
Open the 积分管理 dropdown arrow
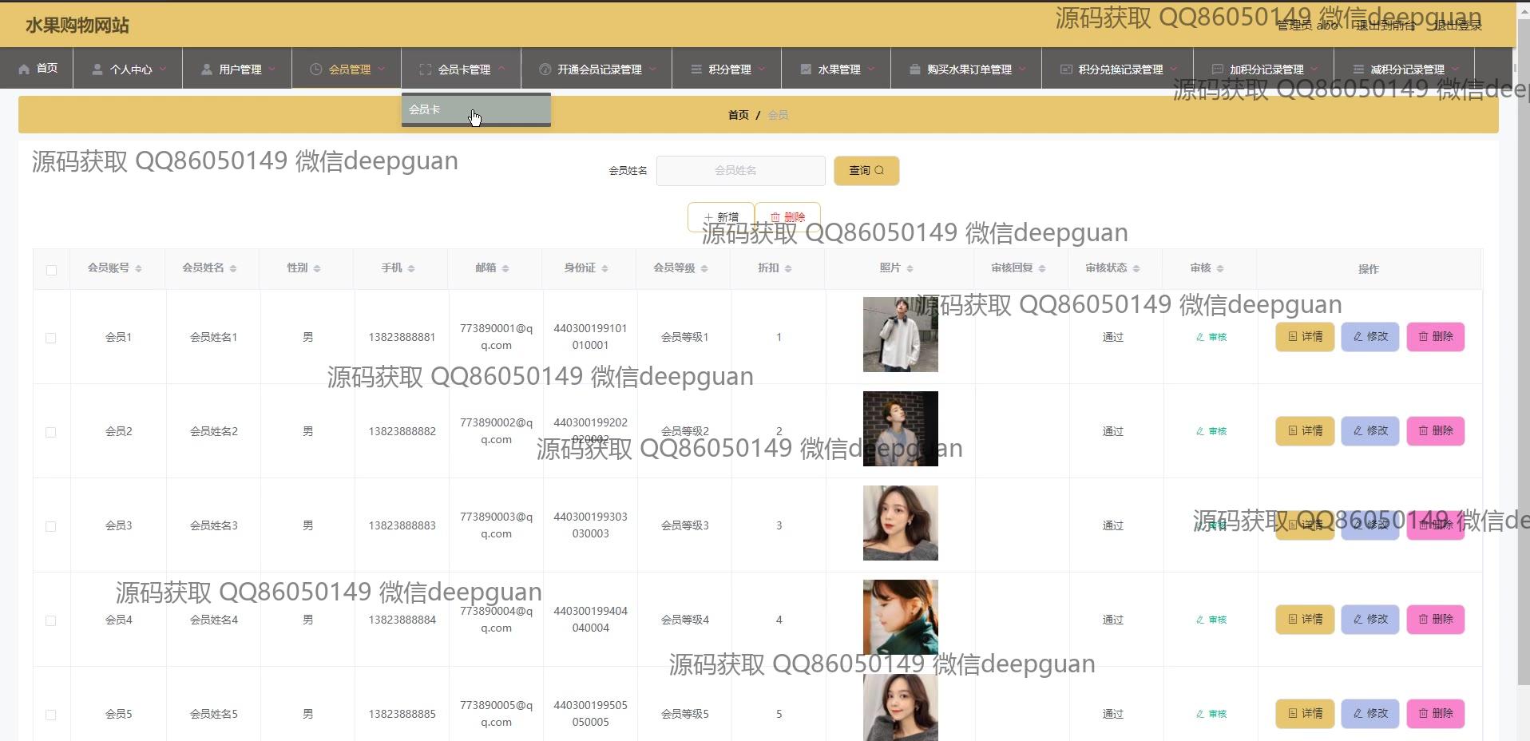(761, 69)
